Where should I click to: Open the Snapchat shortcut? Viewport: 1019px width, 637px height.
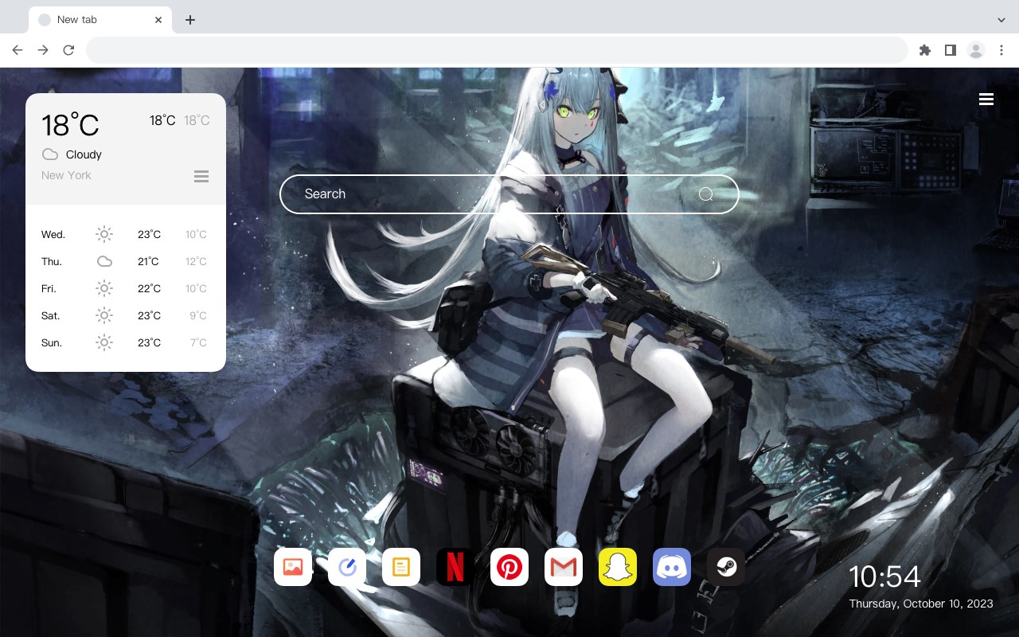(618, 567)
